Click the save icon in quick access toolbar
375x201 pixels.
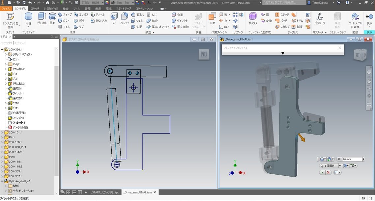24,3
